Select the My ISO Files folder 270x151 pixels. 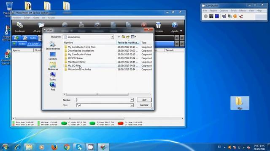click(x=74, y=66)
